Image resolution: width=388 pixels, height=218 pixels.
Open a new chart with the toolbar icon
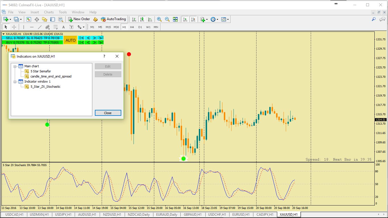(x=6, y=19)
